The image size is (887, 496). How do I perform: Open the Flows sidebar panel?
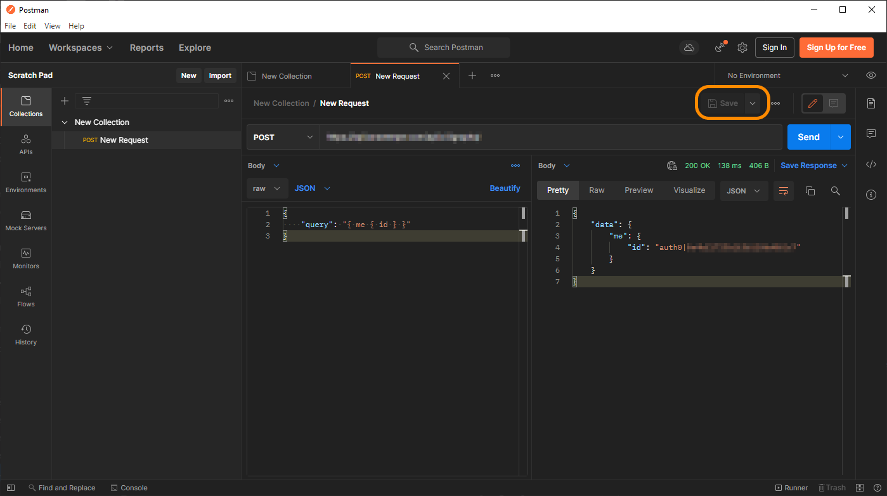pos(26,297)
